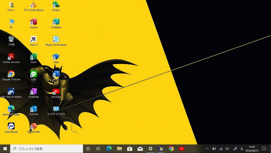
Task: Toggle Task View on the taskbar
Action: (x=98, y=148)
